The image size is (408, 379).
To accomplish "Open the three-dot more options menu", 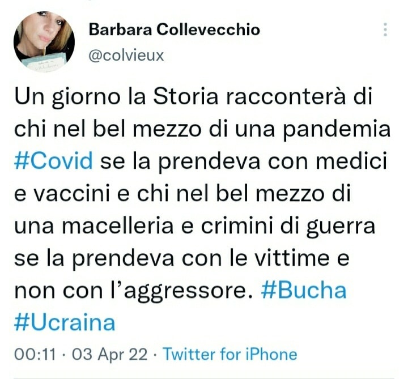I will tap(385, 29).
